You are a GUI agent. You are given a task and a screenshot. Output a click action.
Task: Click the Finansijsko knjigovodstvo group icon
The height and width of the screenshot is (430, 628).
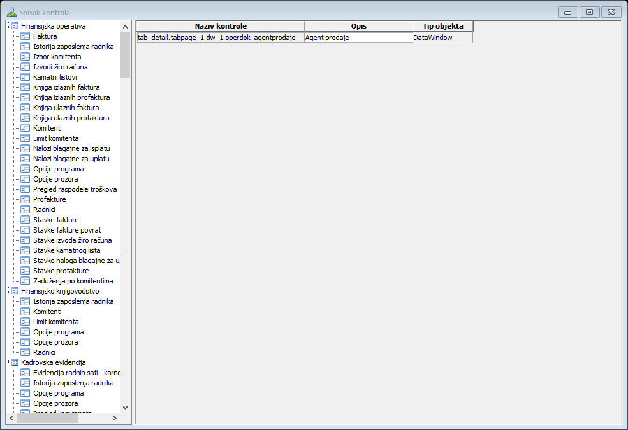click(13, 291)
